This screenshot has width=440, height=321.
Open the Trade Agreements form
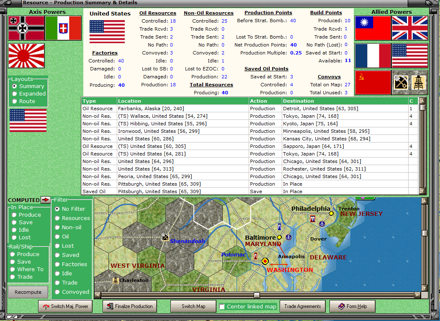point(302,306)
